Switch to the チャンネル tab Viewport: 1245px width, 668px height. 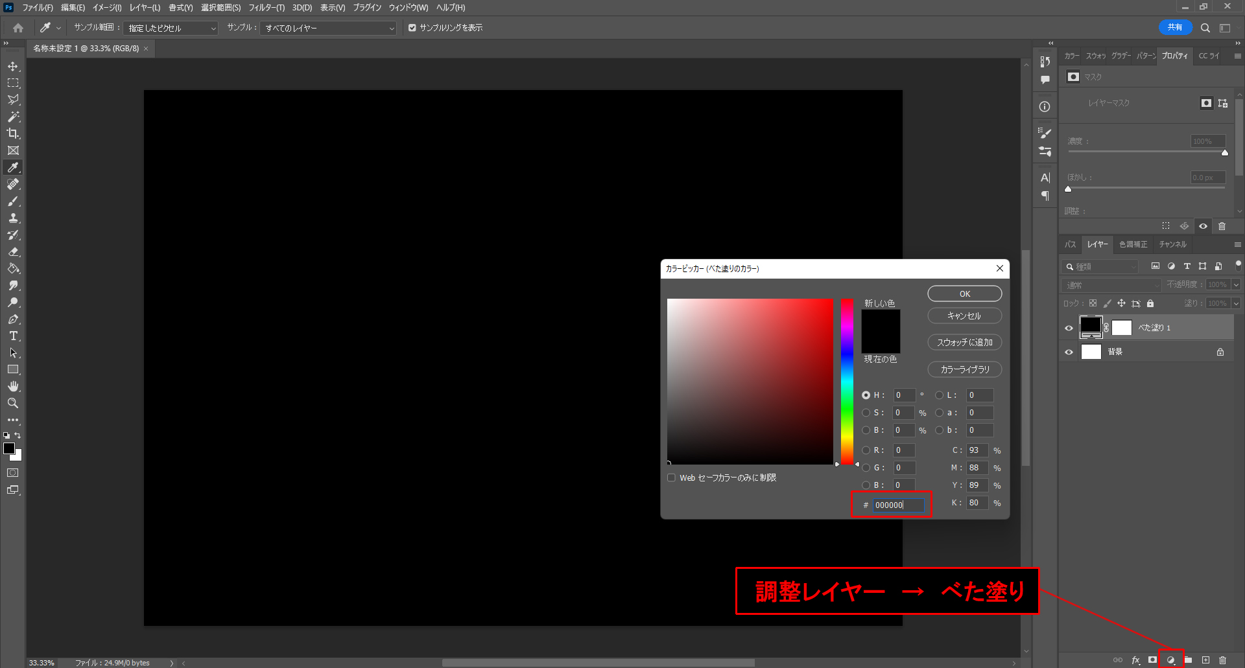(1172, 244)
